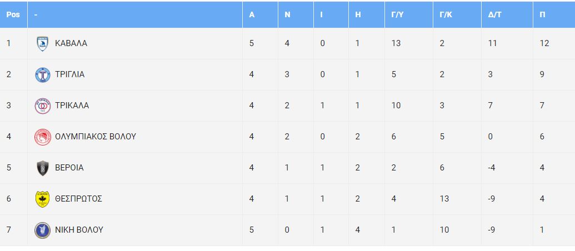This screenshot has height=251, width=575.
Task: Click the ΤΡΙΚΑΛΑ club badge
Action: 43,106
